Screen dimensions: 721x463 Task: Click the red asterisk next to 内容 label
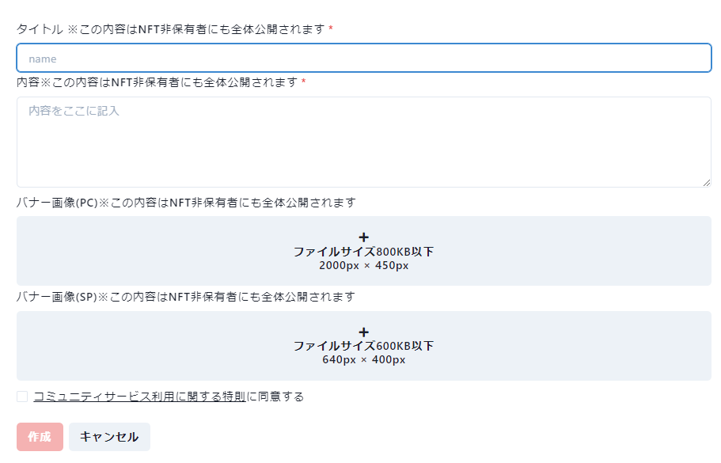(304, 83)
